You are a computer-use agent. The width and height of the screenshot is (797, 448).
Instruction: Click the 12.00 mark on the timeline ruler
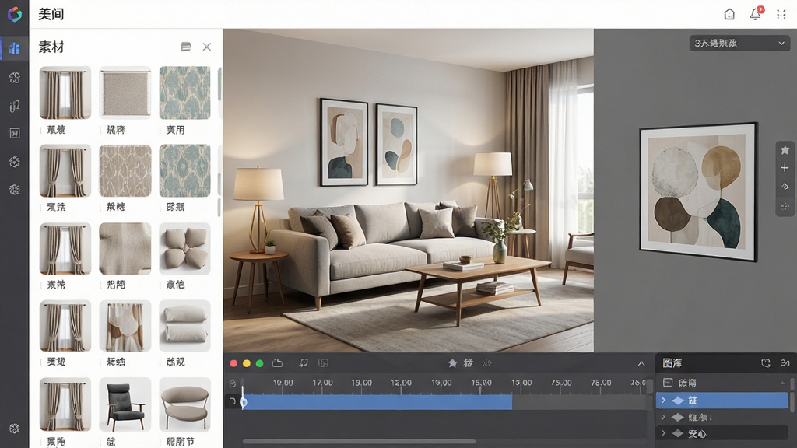point(401,383)
